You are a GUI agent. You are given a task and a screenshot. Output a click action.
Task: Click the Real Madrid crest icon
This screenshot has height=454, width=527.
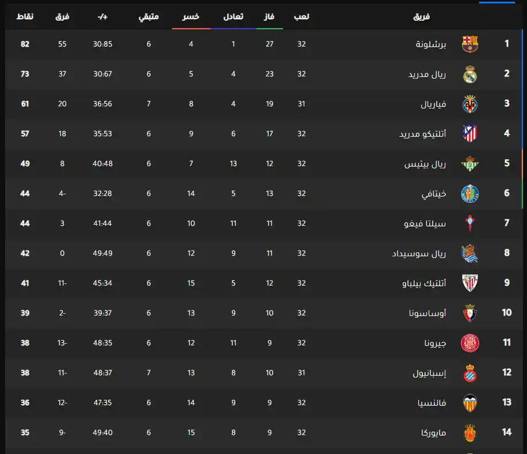click(470, 74)
